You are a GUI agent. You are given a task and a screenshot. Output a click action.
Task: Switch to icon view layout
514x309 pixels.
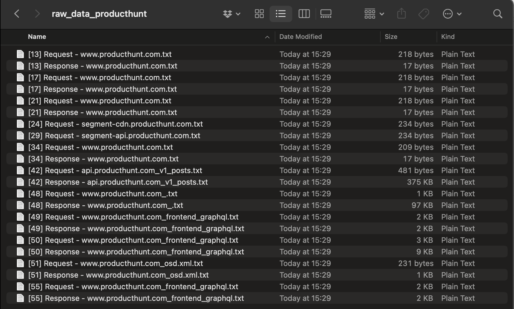point(259,14)
